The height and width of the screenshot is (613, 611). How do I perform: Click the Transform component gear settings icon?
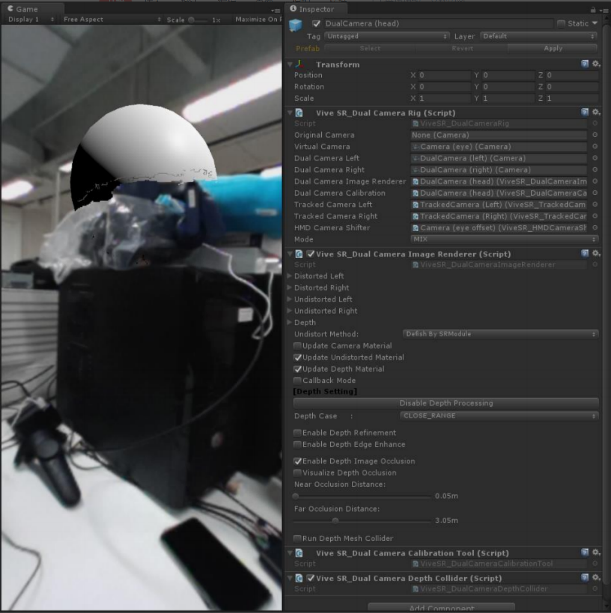[x=596, y=64]
